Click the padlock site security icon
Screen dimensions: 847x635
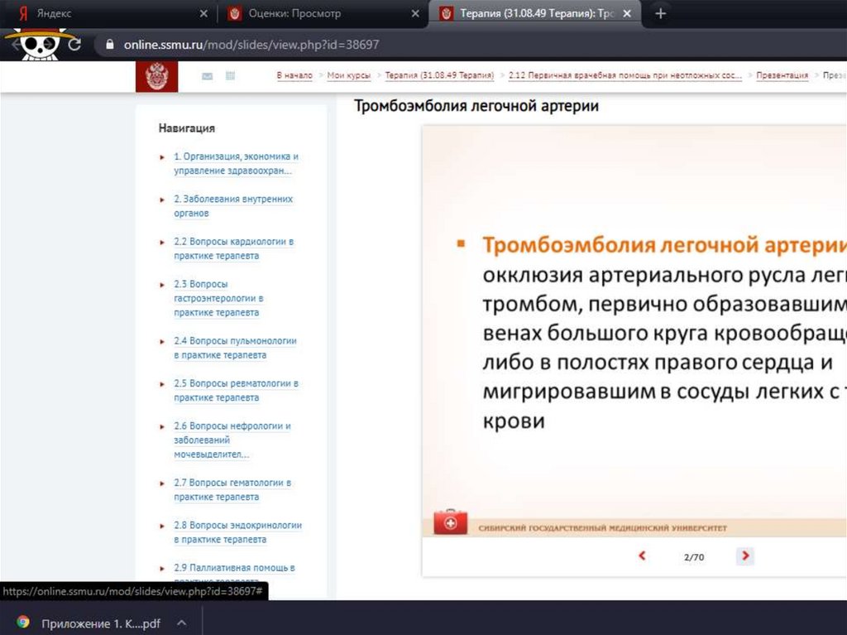pyautogui.click(x=108, y=45)
